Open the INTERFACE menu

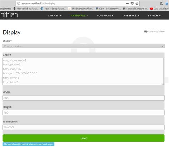[130, 16]
